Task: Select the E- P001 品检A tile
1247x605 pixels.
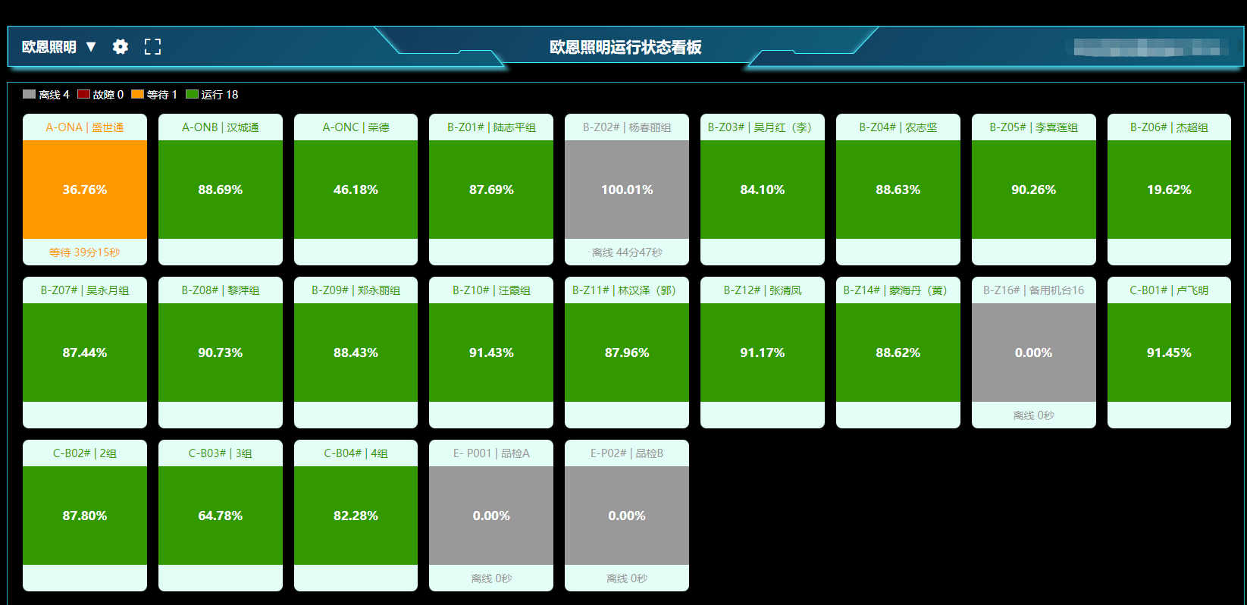Action: point(491,516)
